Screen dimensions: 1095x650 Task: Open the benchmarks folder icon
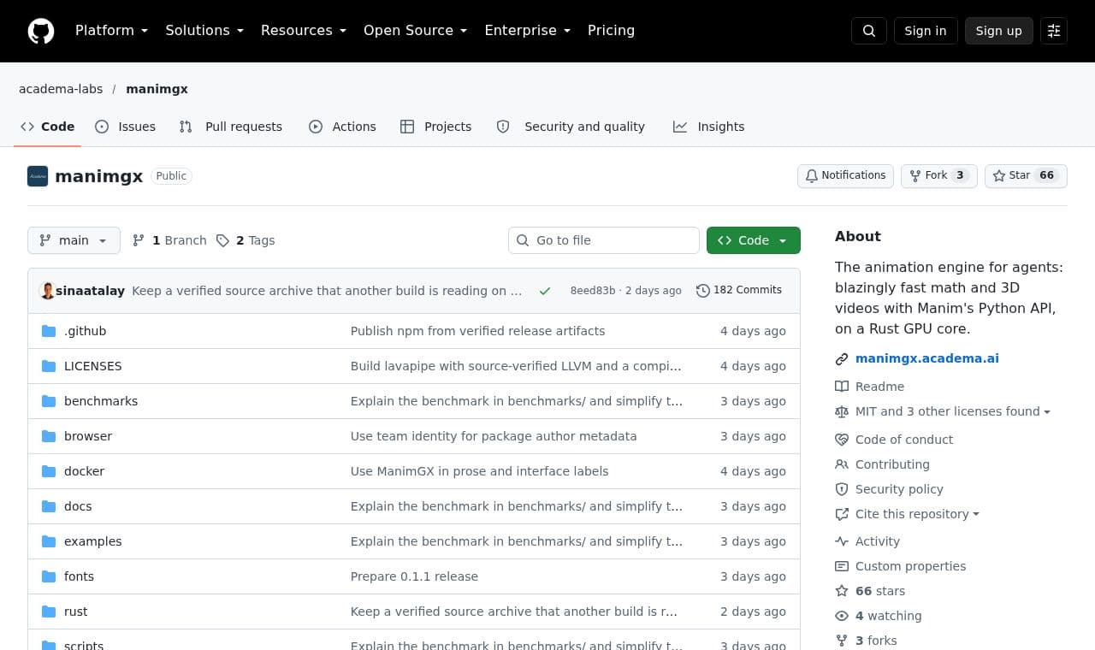pyautogui.click(x=49, y=401)
